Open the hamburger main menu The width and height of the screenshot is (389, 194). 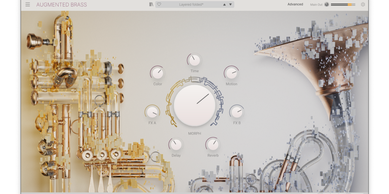click(28, 4)
